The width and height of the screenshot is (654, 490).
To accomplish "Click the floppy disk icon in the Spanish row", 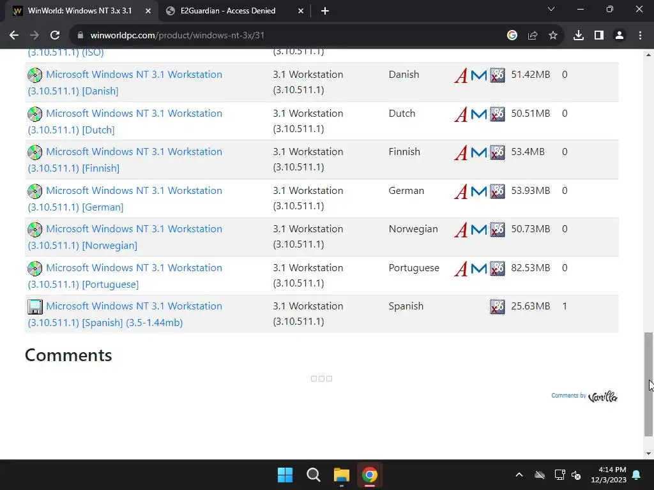I will pos(35,307).
